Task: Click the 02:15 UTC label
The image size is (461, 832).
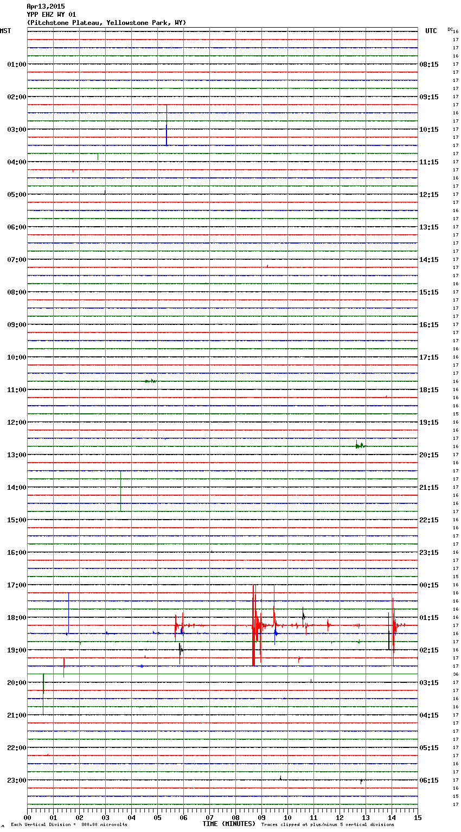Action: click(429, 650)
